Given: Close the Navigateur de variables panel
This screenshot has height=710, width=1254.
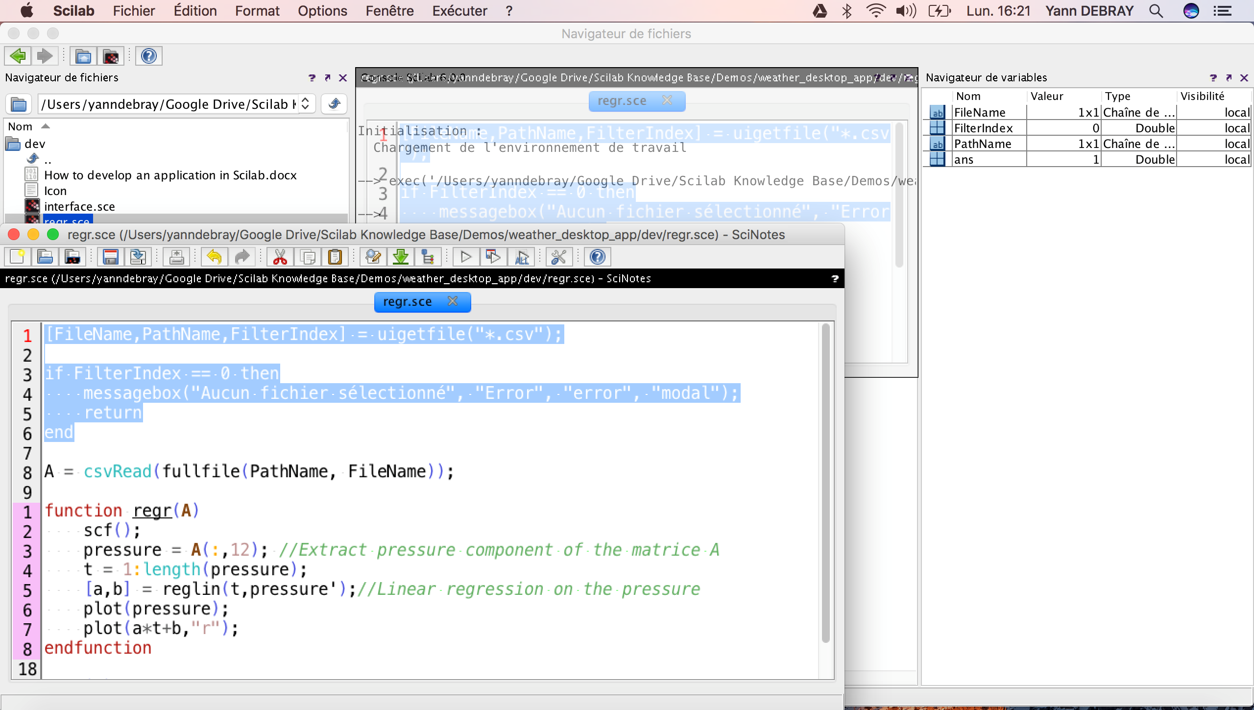Looking at the screenshot, I should [1244, 77].
